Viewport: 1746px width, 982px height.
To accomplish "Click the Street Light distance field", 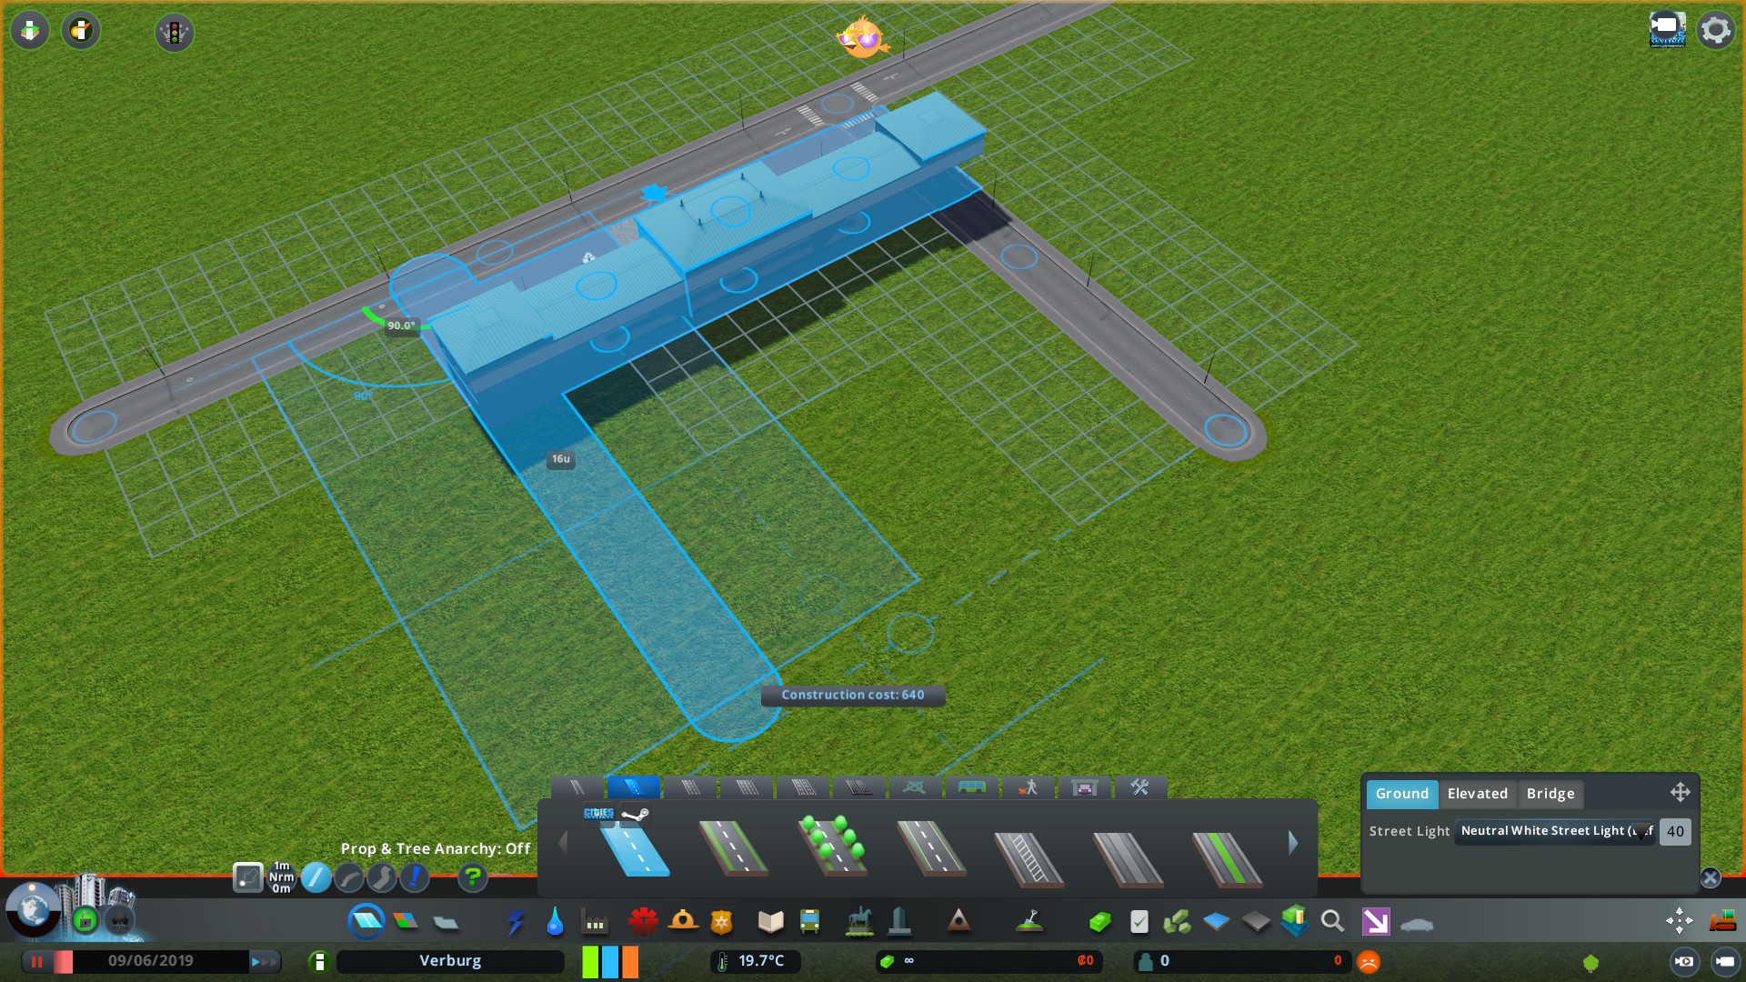I will [1674, 831].
